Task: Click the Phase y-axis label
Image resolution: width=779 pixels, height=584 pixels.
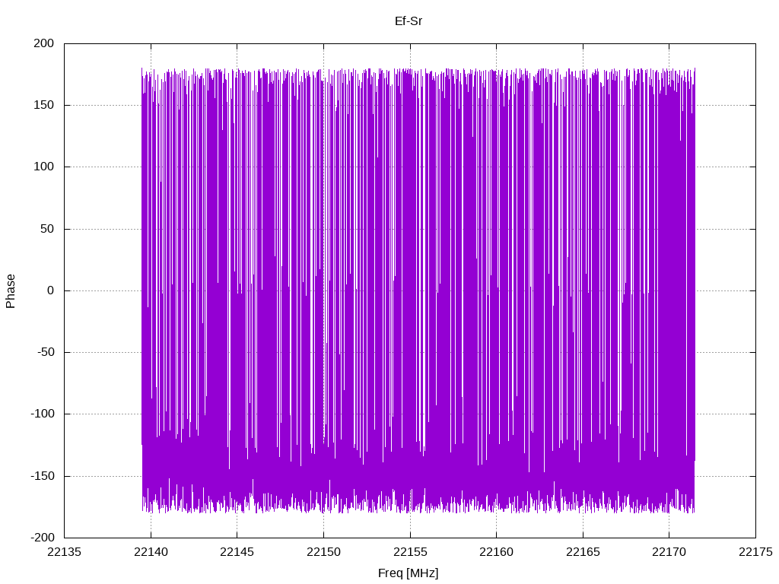Action: [11, 291]
